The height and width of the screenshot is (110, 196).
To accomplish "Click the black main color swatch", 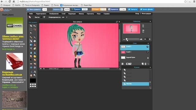I will [33, 80].
